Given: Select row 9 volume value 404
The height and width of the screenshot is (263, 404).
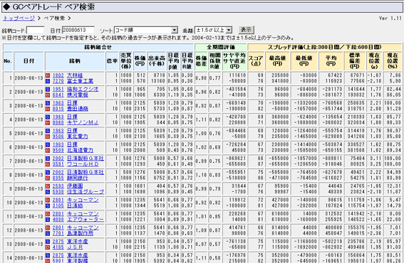Looking at the screenshot, I should tap(161, 186).
